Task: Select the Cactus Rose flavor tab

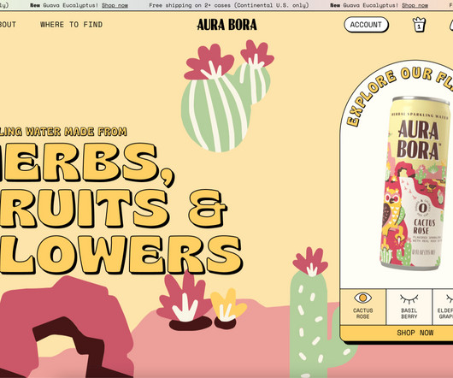Action: pos(363,307)
